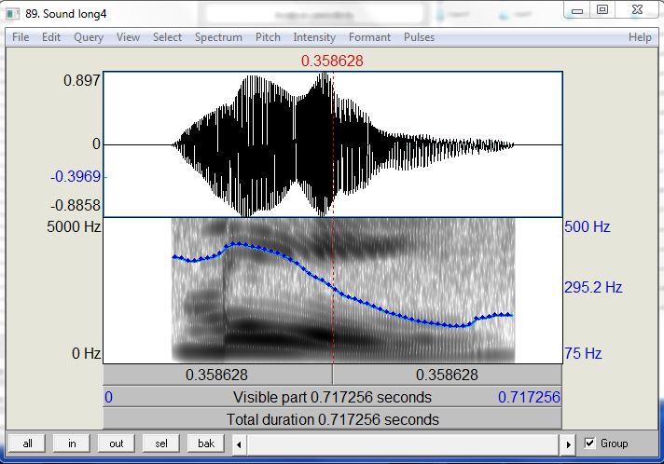Click the 'sel' zoom button
Viewport: 664px width, 464px height.
click(161, 444)
